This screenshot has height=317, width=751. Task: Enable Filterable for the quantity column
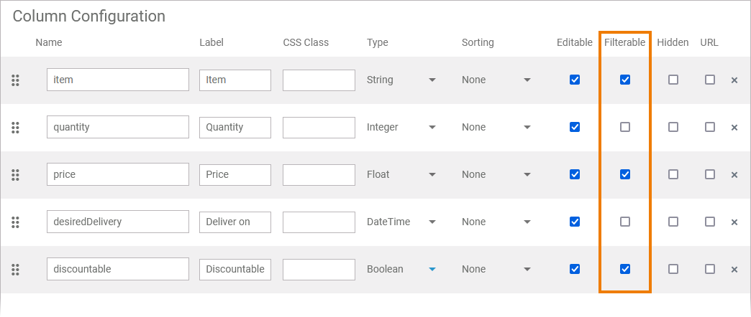click(x=625, y=127)
